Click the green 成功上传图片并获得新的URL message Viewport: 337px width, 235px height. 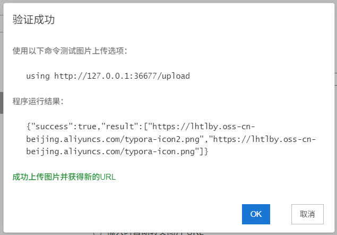(x=64, y=177)
